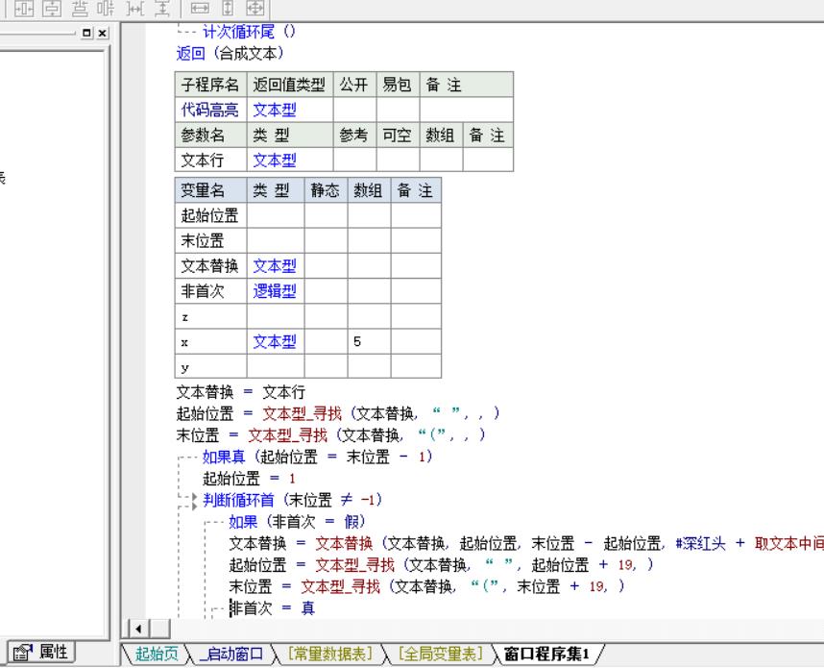Toggle 可空 cell for 文本行 parameter
The width and height of the screenshot is (824, 668).
398,160
